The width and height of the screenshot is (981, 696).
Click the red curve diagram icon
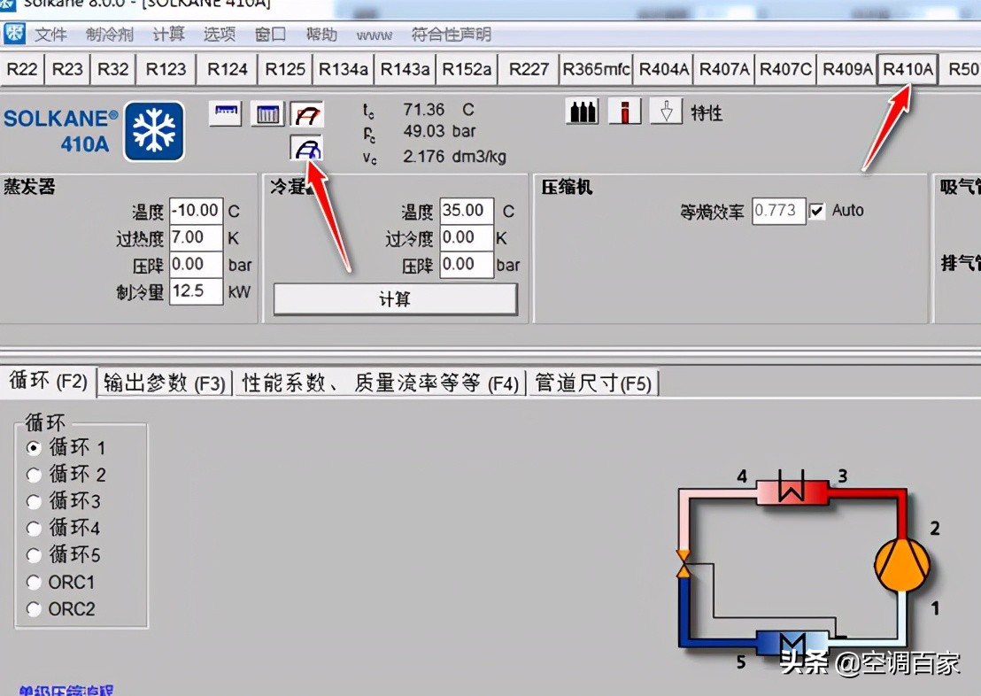(x=306, y=114)
